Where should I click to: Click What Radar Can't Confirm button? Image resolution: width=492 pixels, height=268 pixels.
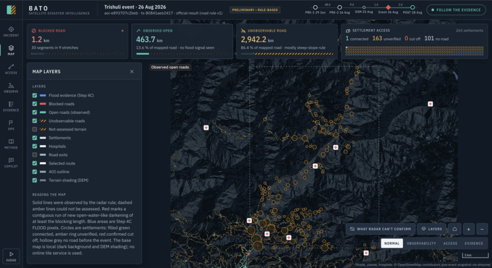(380, 229)
